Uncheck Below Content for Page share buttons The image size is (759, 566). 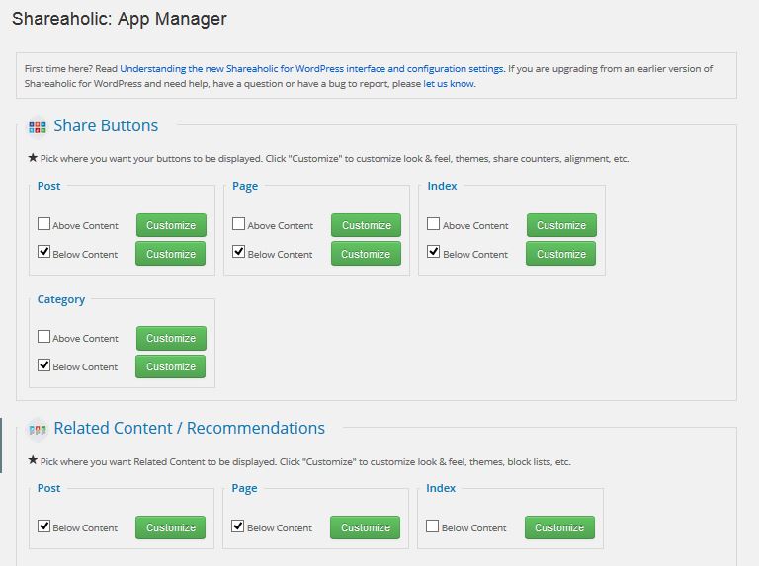tap(238, 252)
